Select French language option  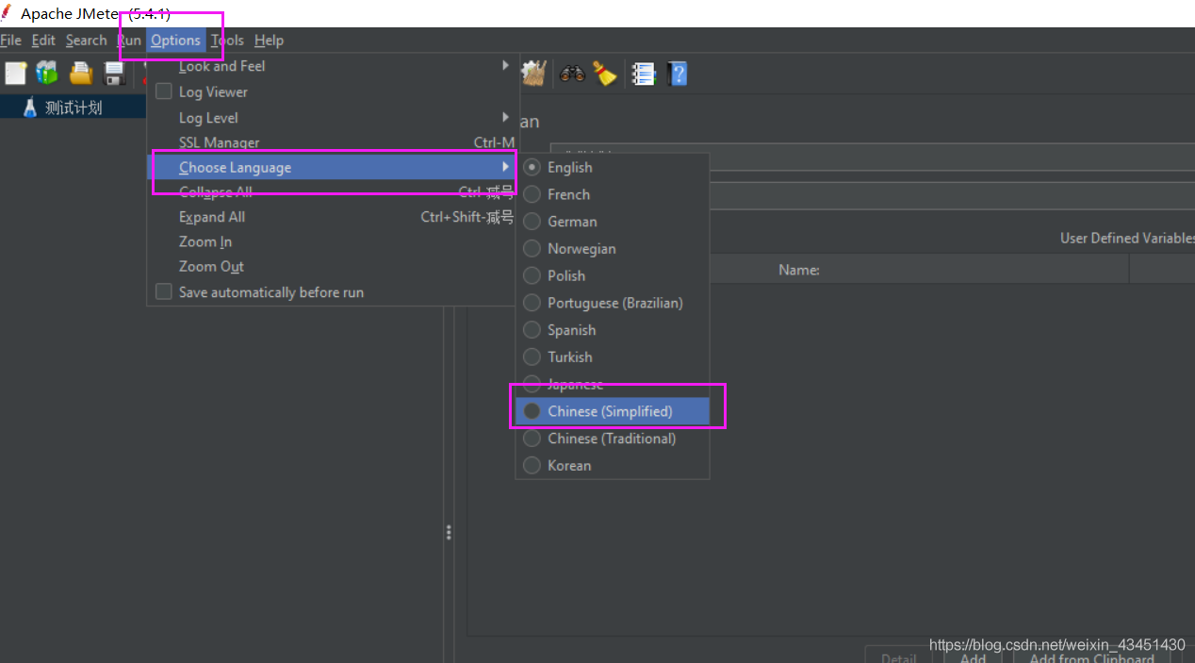pos(612,194)
